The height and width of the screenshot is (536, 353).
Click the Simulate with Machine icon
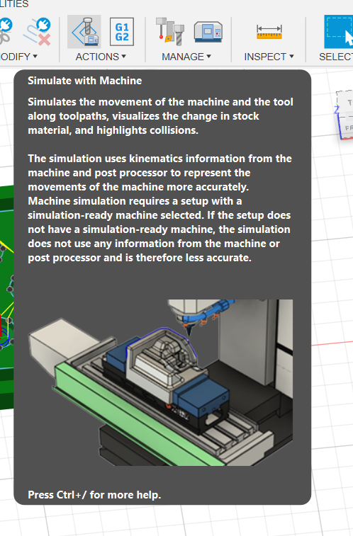coord(84,32)
